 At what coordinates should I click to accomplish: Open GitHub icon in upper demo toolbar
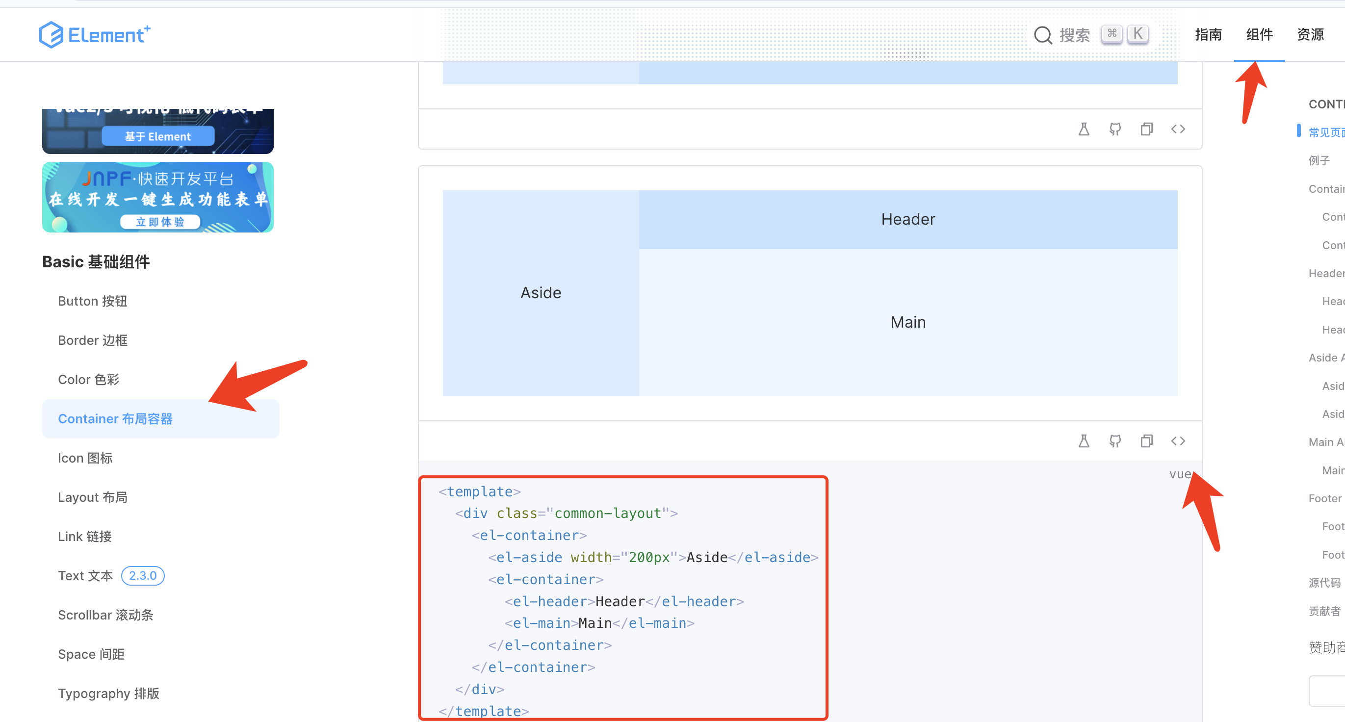tap(1115, 129)
